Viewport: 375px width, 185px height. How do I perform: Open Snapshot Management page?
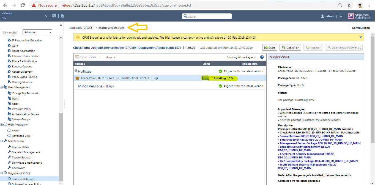pos(26,152)
